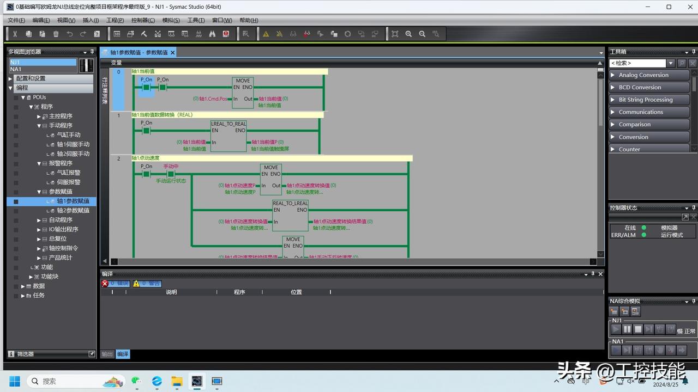Open File Explorer from the taskbar
This screenshot has width=698, height=392.
point(177,381)
